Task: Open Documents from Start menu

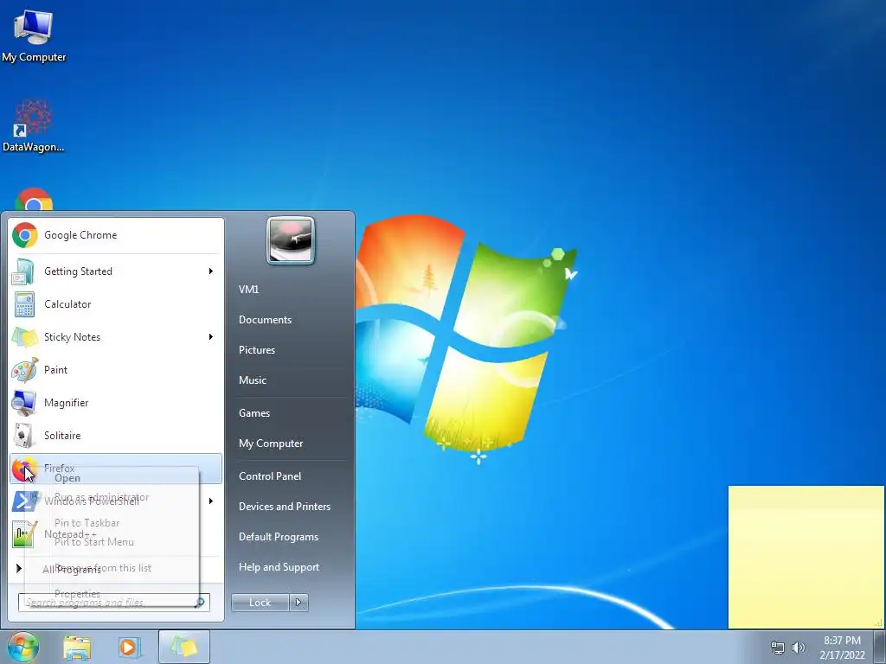Action: pos(265,320)
